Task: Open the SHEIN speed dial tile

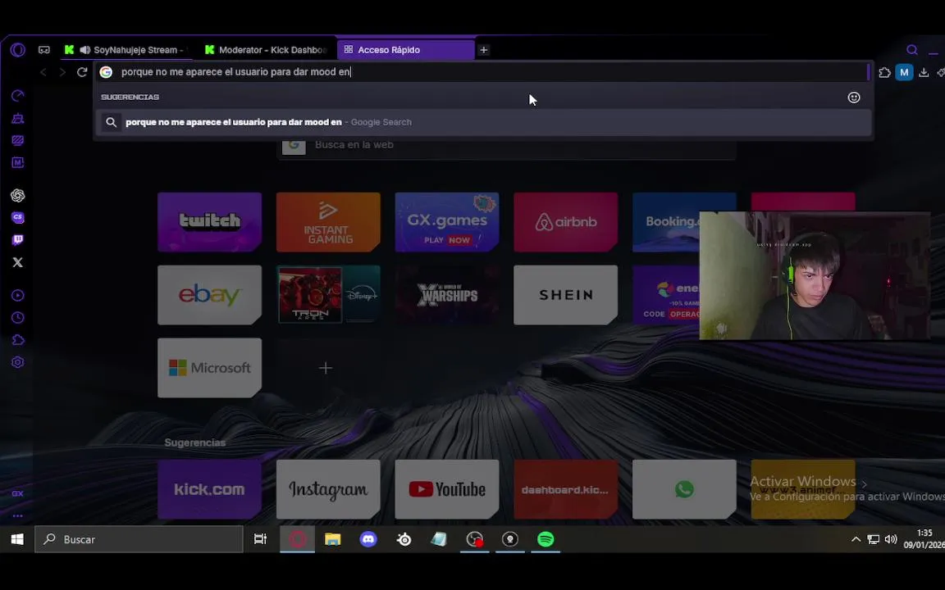Action: coord(566,295)
